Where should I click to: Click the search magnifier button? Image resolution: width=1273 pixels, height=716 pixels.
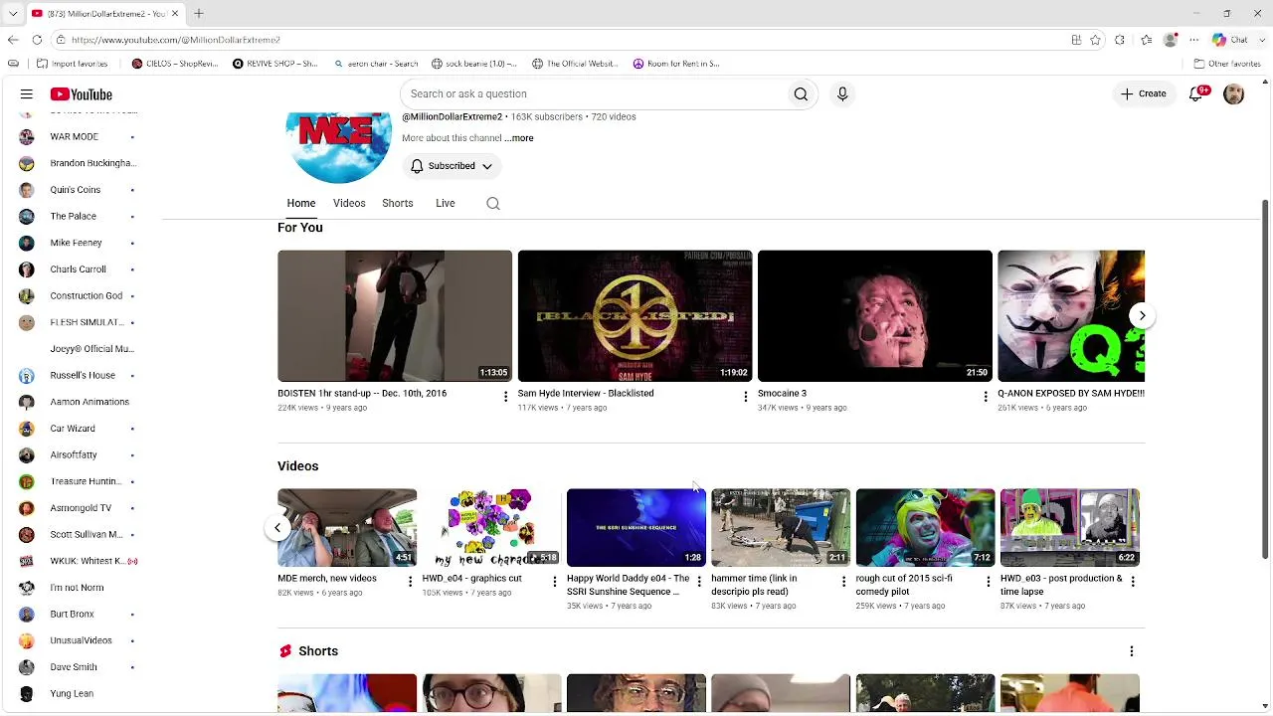click(x=801, y=93)
